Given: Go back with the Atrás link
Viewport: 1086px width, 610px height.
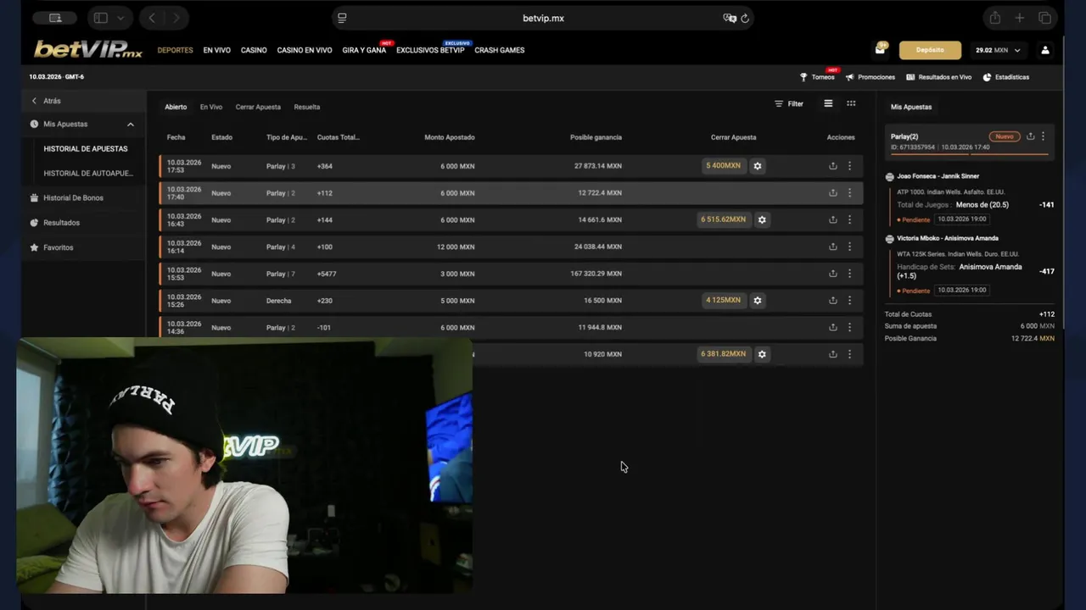Looking at the screenshot, I should point(46,101).
